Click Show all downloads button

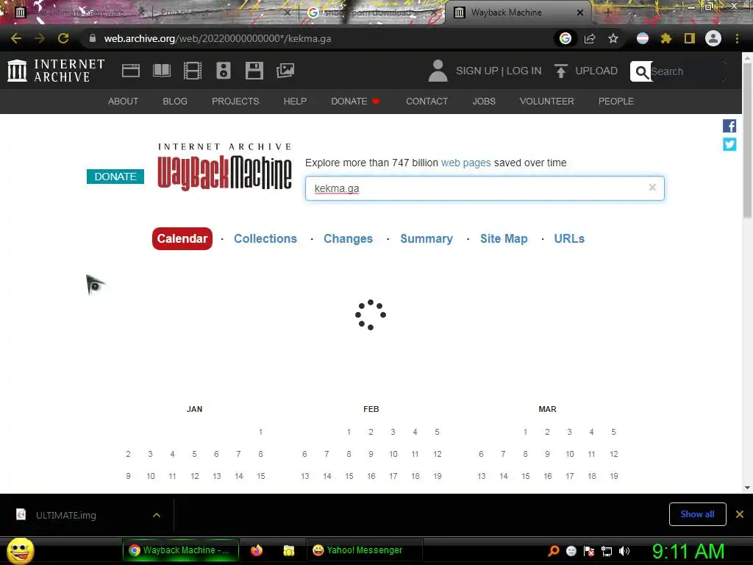pyautogui.click(x=697, y=514)
